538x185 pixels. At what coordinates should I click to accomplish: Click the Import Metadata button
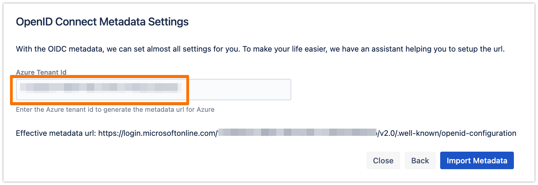coord(477,161)
